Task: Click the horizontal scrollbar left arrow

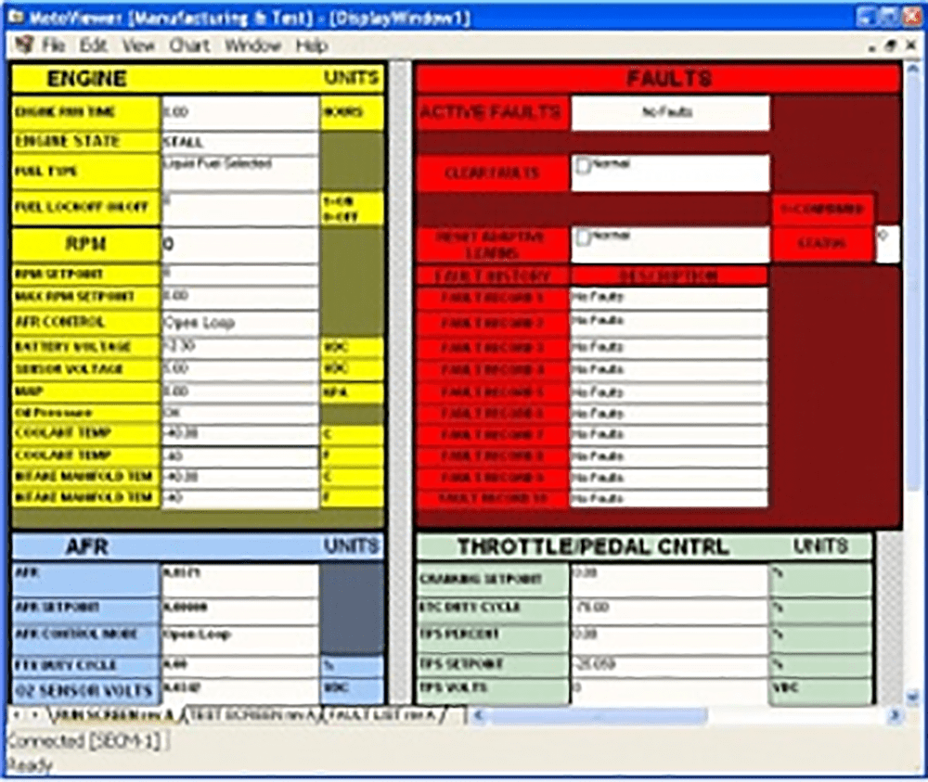Action: [x=479, y=716]
